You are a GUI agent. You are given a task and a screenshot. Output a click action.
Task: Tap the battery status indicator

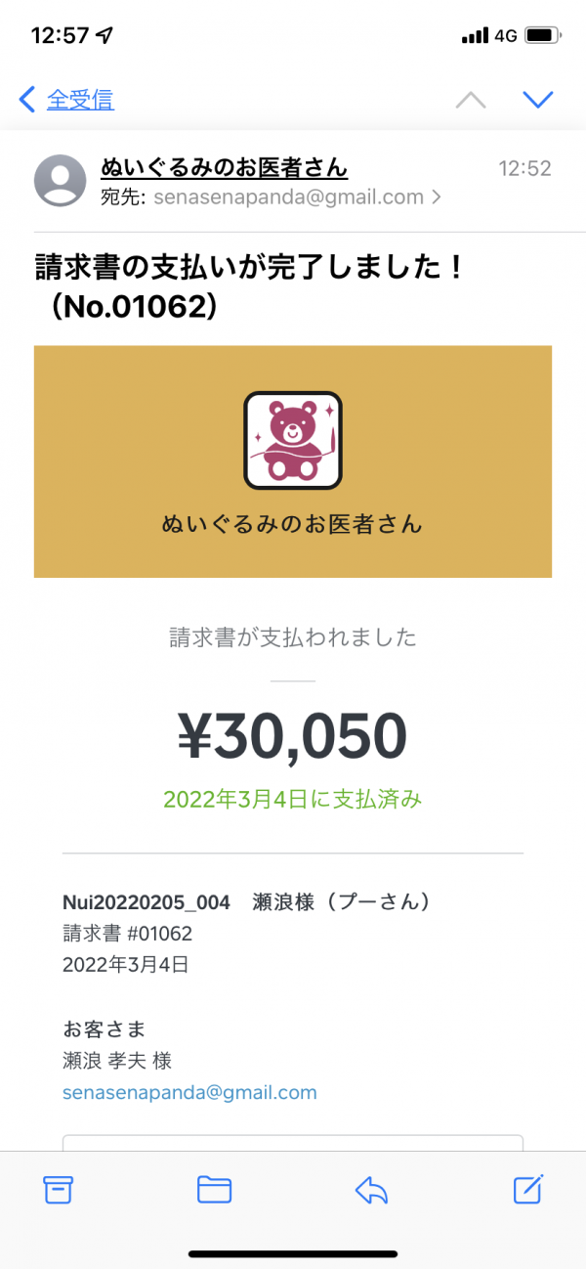click(x=542, y=35)
